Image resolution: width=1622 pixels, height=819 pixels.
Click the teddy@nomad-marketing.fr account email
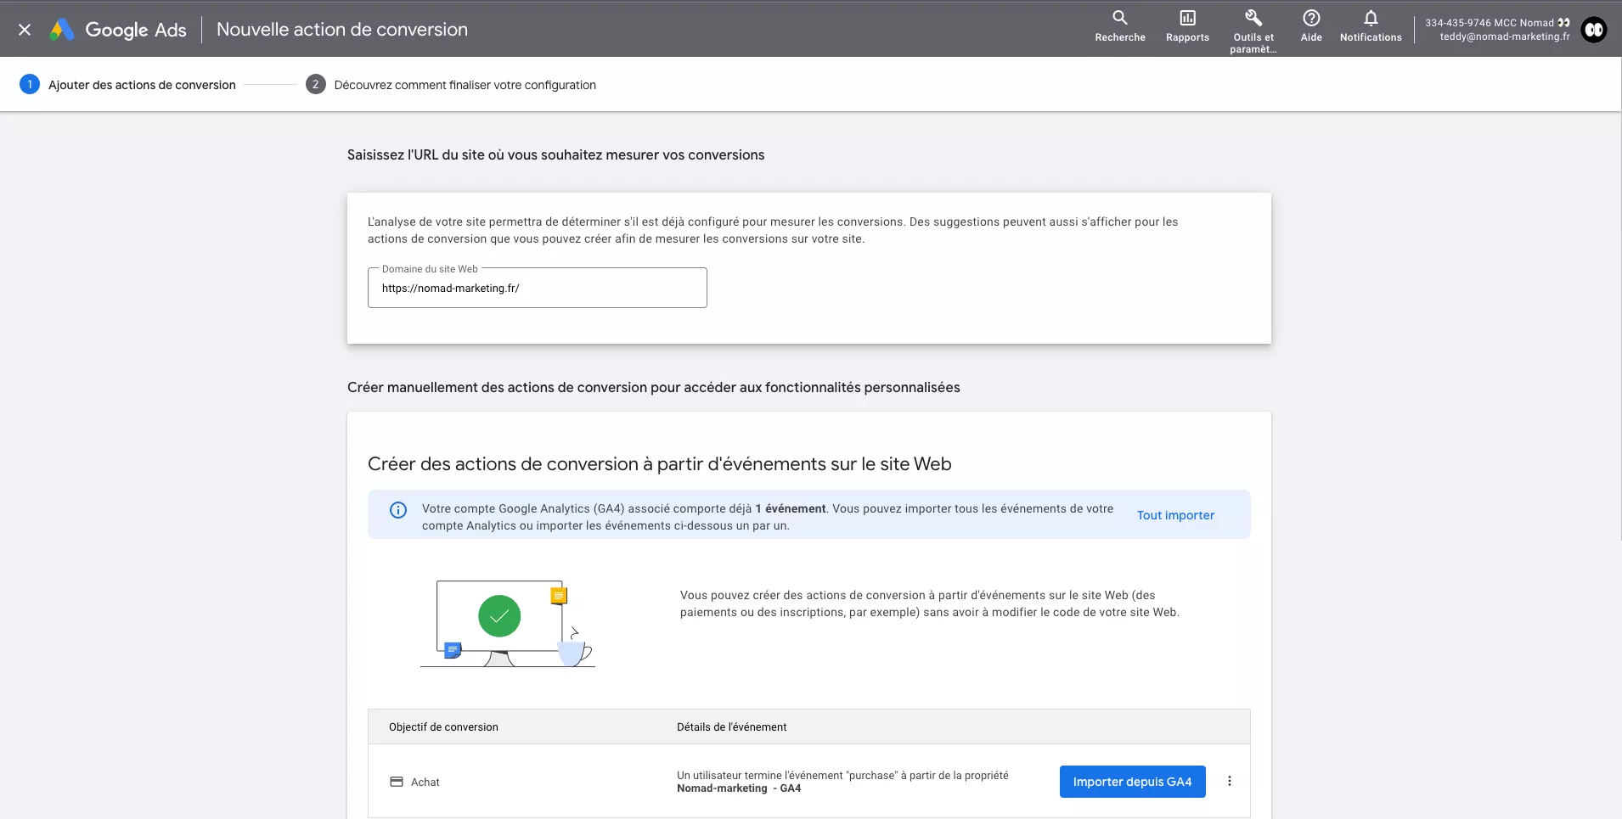[1504, 36]
